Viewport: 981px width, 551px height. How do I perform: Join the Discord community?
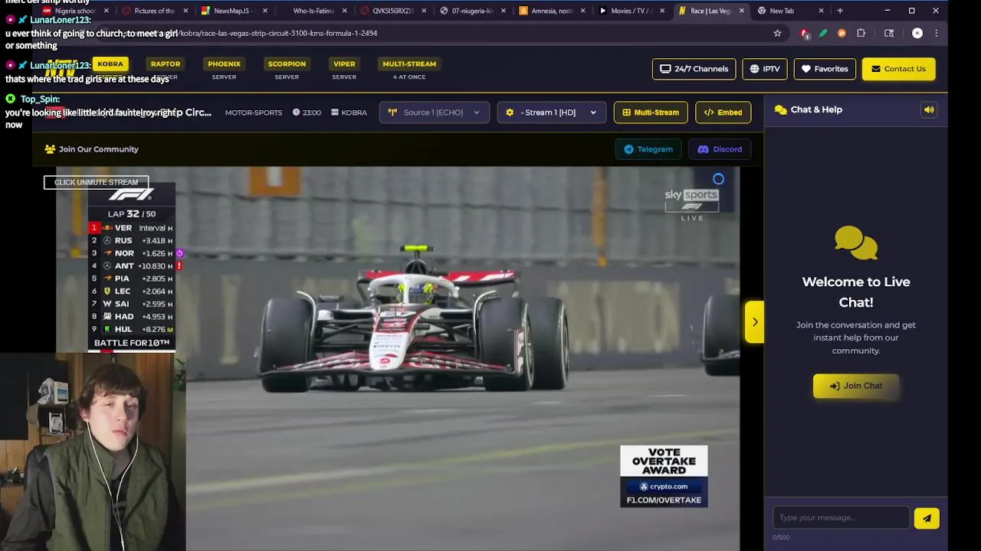click(720, 149)
